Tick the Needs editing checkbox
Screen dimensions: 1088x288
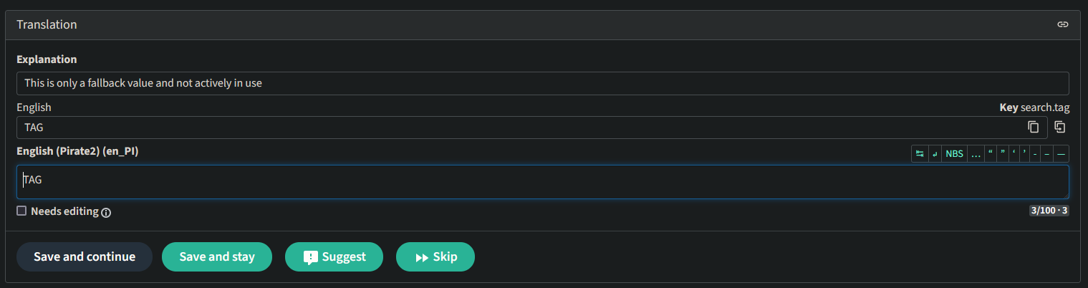tap(21, 211)
